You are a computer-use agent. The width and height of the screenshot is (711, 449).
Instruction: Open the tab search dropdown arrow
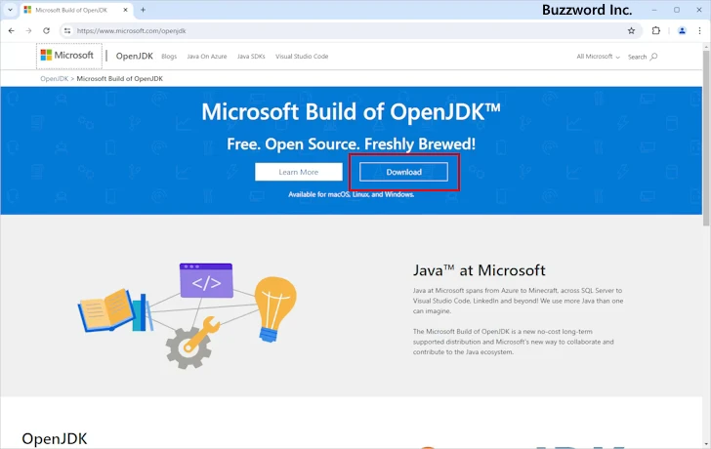10,10
